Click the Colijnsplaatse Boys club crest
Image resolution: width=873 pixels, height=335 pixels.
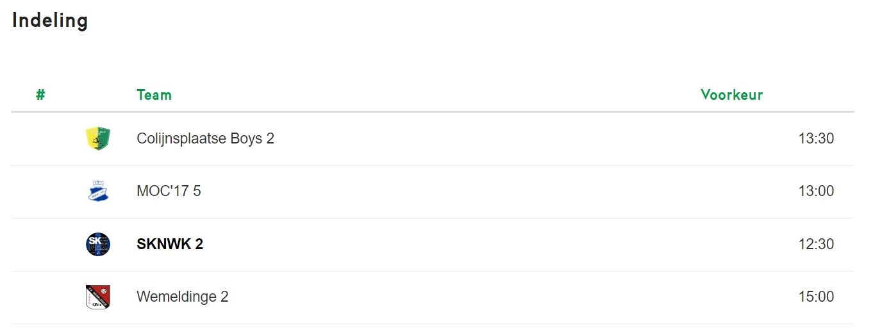(x=98, y=138)
